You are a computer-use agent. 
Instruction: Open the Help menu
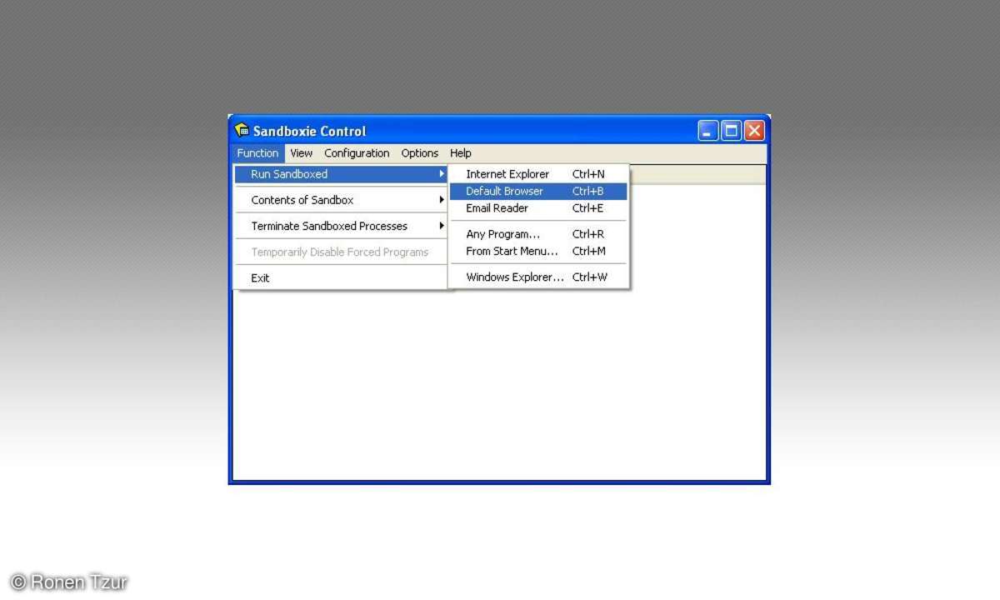point(461,153)
